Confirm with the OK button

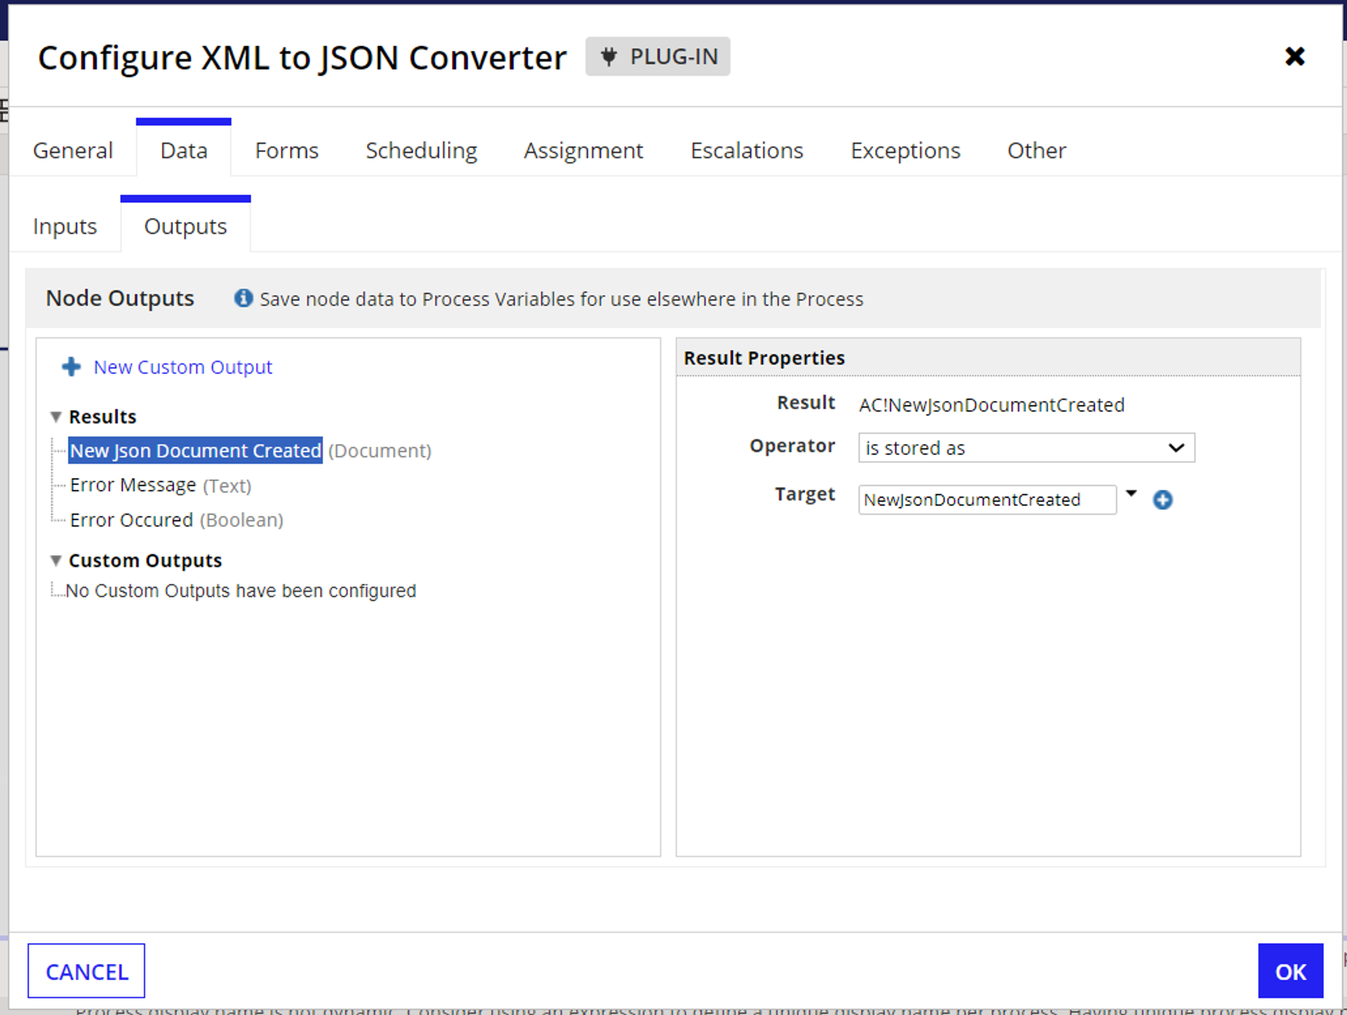pyautogui.click(x=1291, y=971)
